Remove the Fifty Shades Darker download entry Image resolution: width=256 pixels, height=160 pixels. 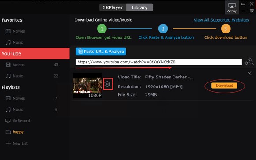tap(249, 74)
